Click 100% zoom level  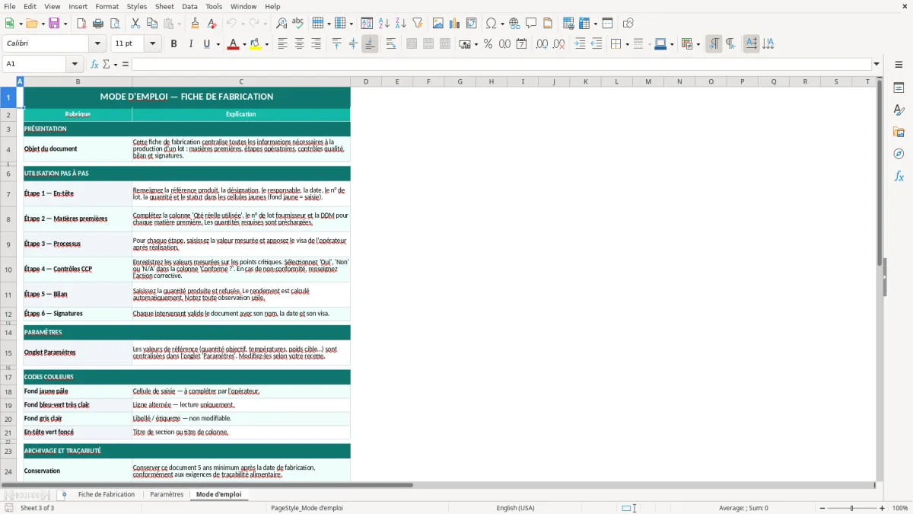[900, 508]
